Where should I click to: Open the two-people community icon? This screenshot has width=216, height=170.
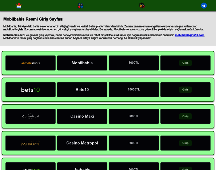coord(80,6)
